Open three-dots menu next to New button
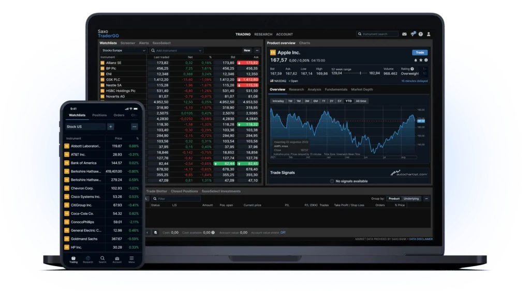 click(257, 51)
